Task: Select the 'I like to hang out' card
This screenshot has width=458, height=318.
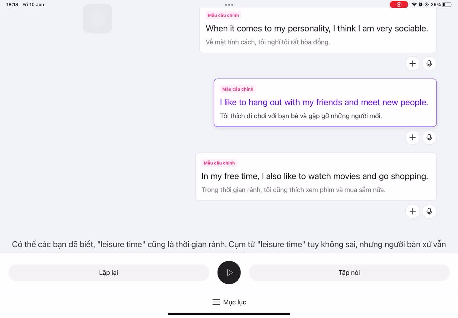Action: pyautogui.click(x=325, y=103)
